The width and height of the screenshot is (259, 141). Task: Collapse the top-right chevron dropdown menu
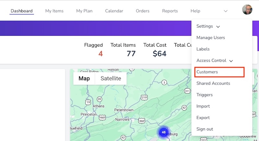click(x=226, y=11)
